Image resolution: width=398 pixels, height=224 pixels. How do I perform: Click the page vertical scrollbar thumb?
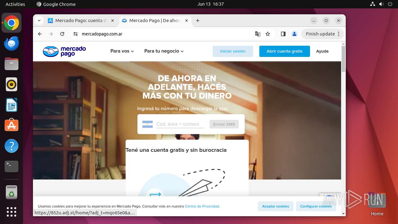(x=343, y=59)
